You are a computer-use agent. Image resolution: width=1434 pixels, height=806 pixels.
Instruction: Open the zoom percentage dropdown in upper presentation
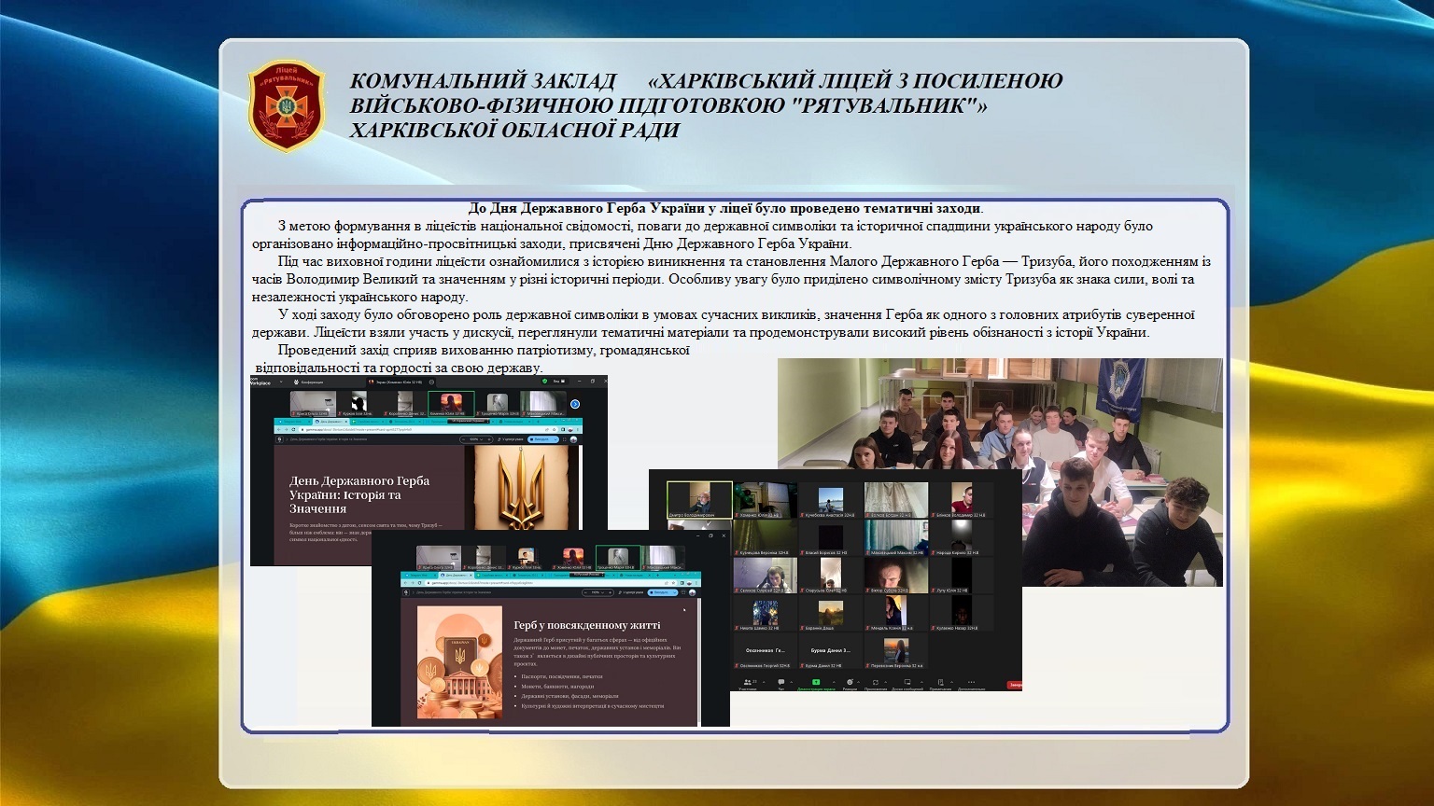click(x=475, y=438)
